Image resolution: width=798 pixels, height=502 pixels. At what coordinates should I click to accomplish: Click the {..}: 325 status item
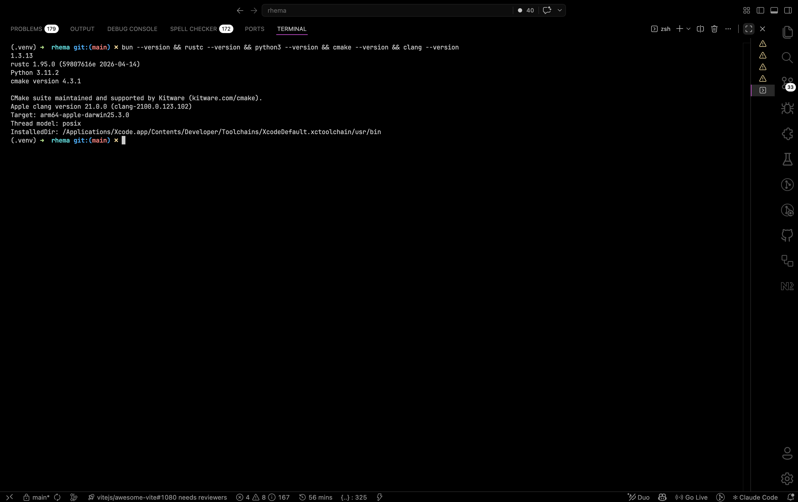[353, 497]
